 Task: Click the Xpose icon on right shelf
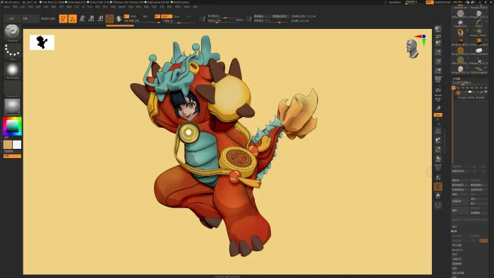(438, 205)
